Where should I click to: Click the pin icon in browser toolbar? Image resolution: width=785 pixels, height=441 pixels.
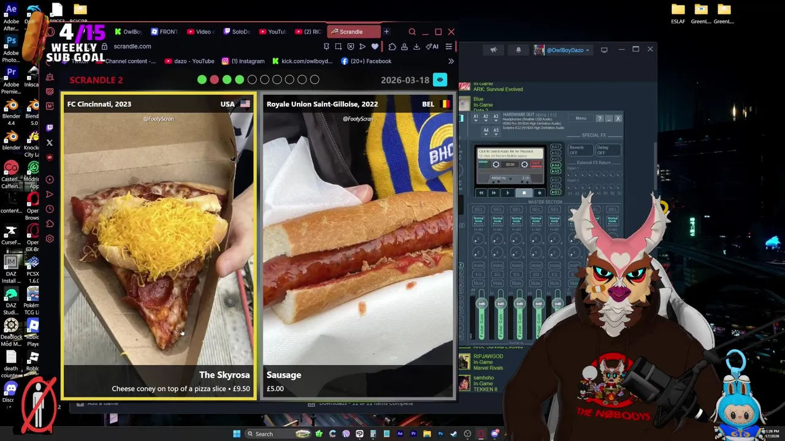(326, 47)
